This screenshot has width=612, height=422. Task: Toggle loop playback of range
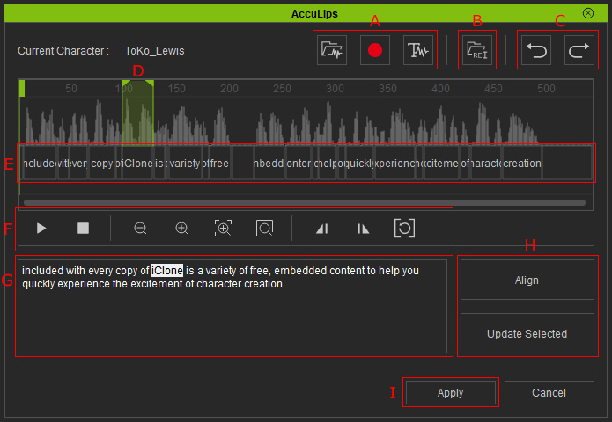point(404,228)
